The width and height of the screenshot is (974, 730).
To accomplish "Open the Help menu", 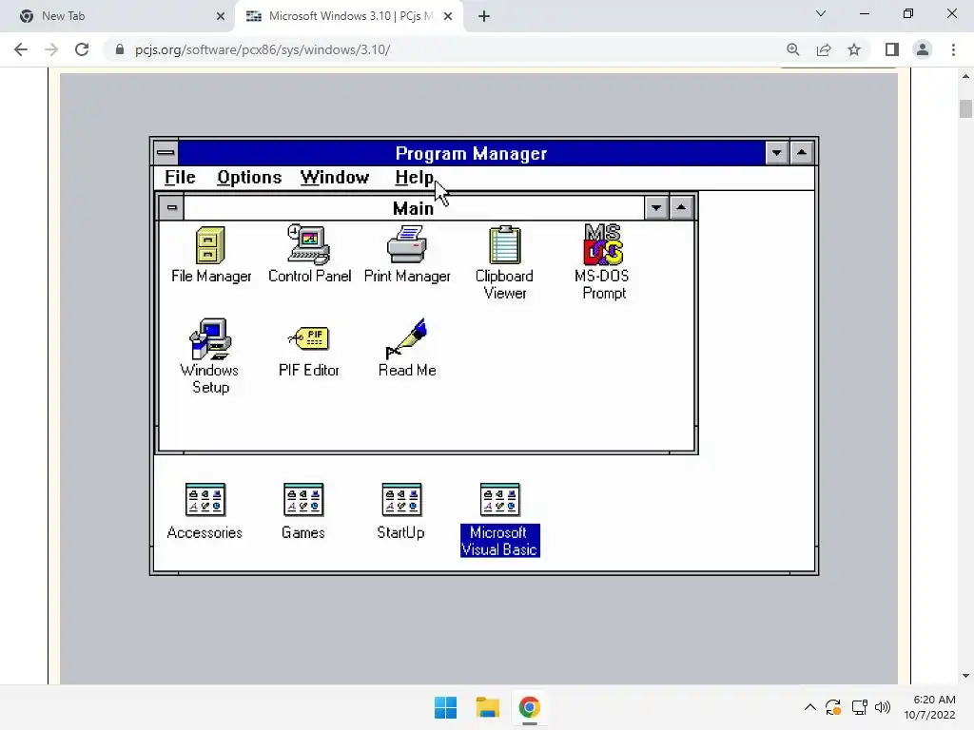I will (415, 178).
